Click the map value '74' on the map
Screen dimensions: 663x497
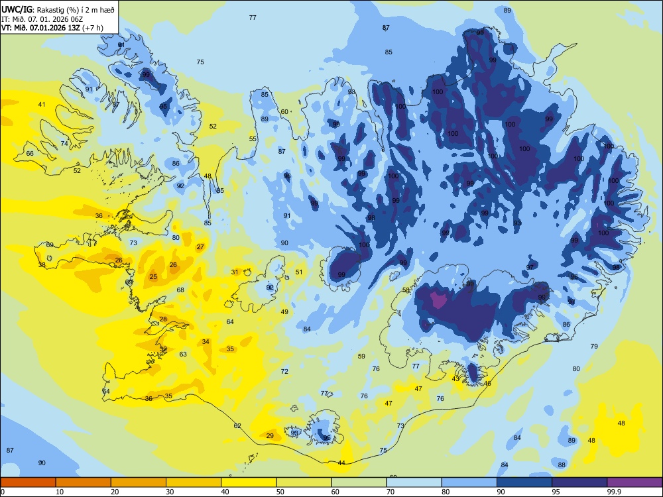click(x=64, y=143)
